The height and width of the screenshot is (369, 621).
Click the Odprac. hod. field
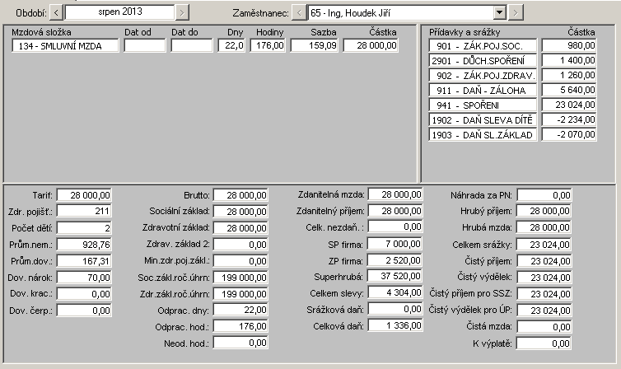point(240,326)
